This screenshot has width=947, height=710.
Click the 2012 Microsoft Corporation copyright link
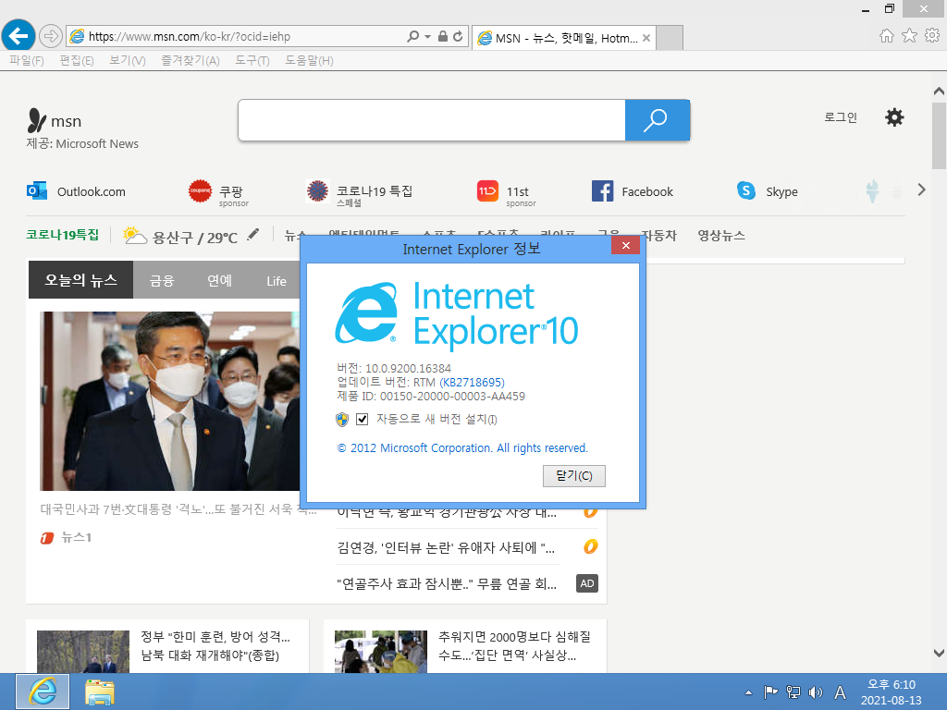coord(462,448)
